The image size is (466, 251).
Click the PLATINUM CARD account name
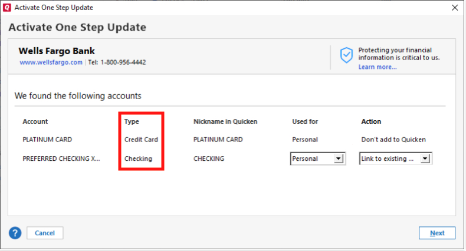pos(47,140)
